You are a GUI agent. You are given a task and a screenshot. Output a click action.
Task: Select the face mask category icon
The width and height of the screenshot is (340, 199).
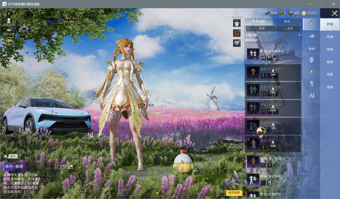(x=312, y=60)
